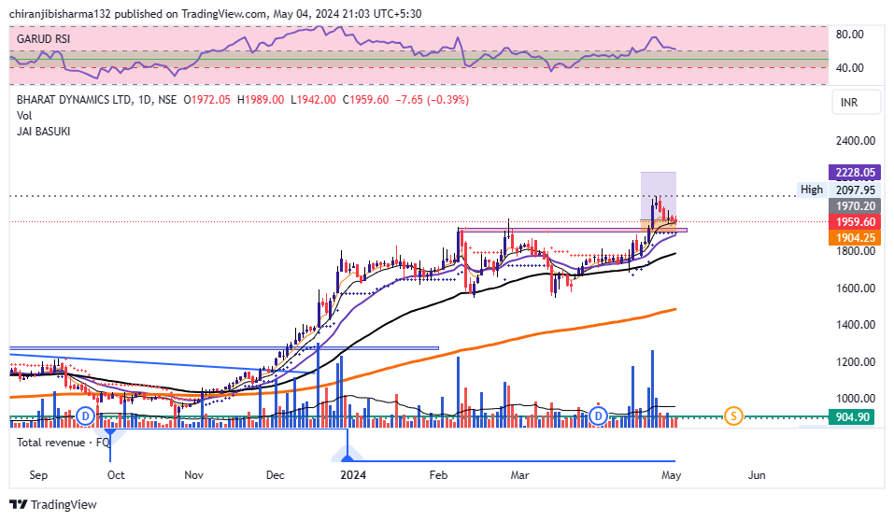
Task: Click the purple 2228.05 price label
Action: (x=855, y=172)
